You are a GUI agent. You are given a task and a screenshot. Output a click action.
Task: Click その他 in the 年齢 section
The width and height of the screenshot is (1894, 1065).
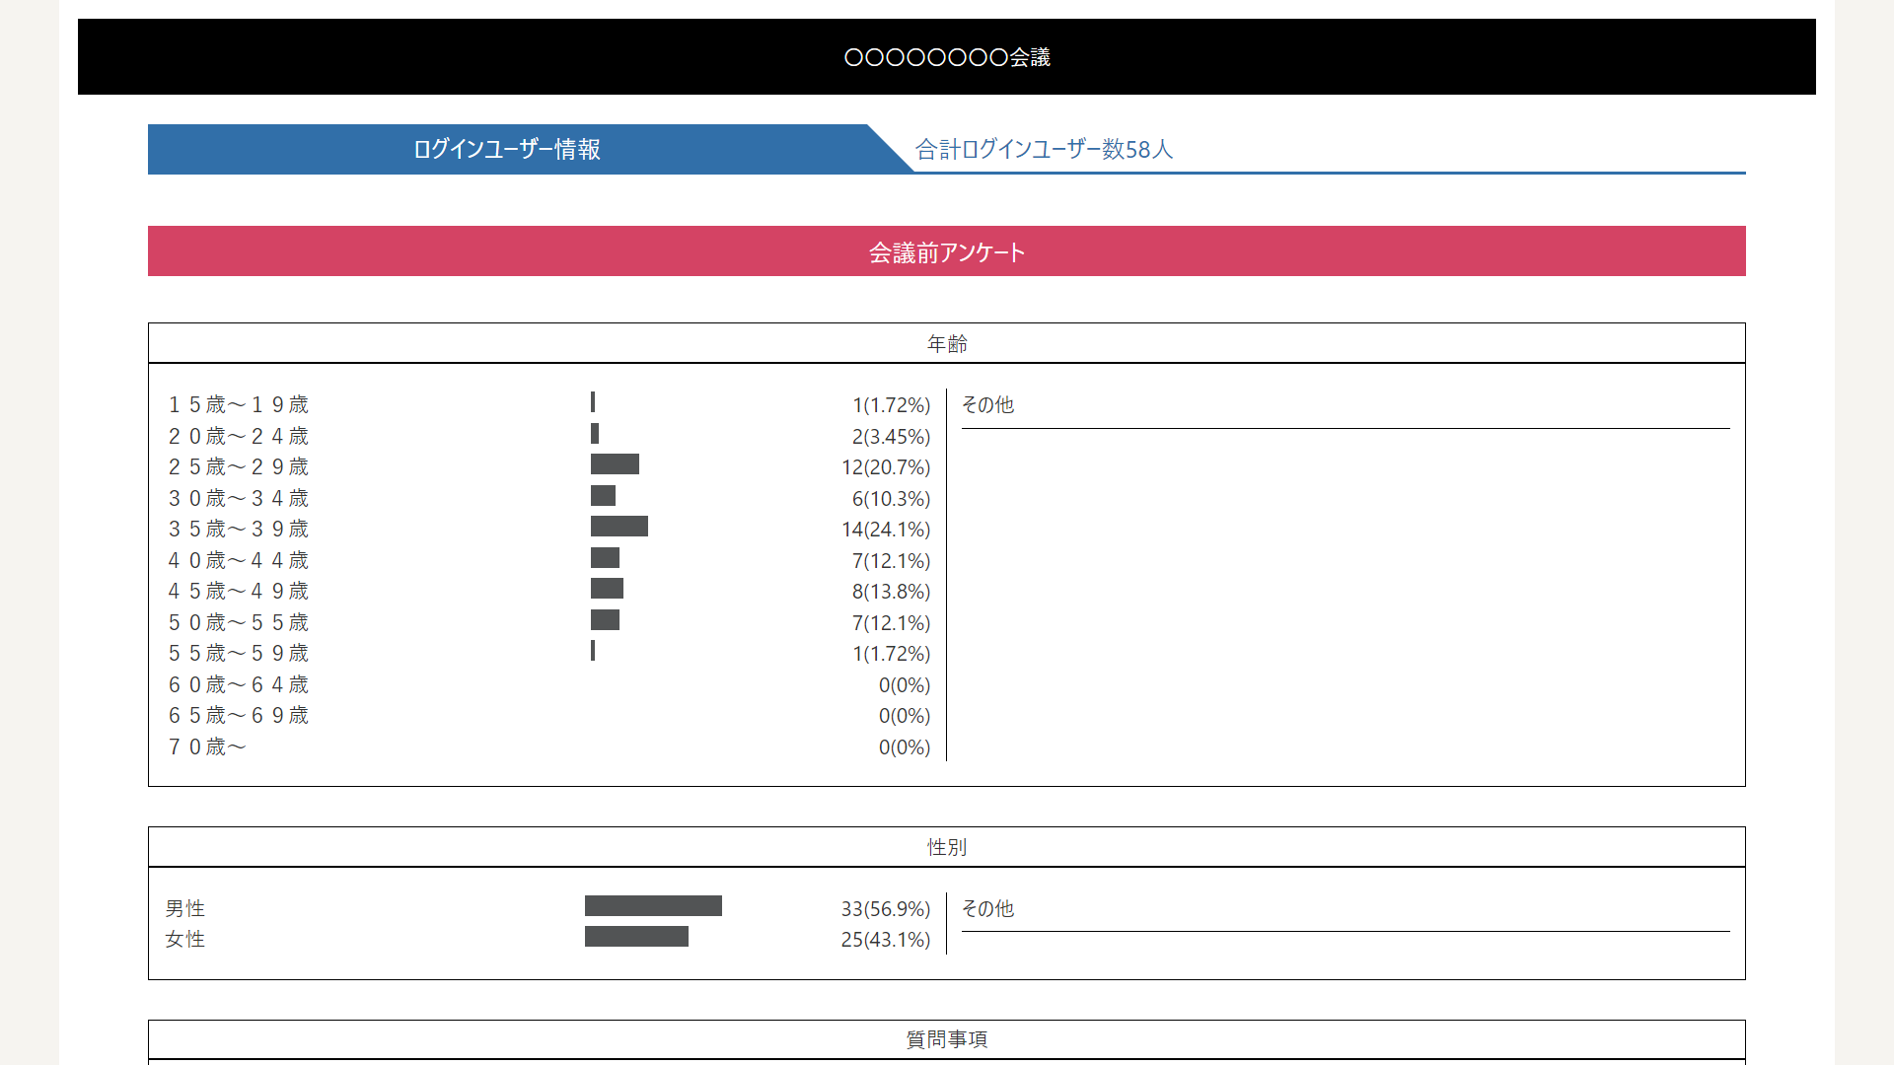coord(987,405)
